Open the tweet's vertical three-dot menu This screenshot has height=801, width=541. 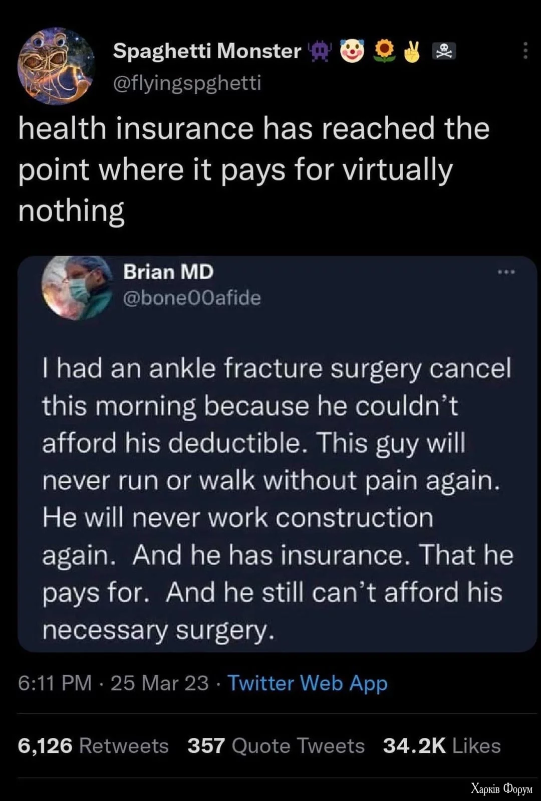click(525, 51)
